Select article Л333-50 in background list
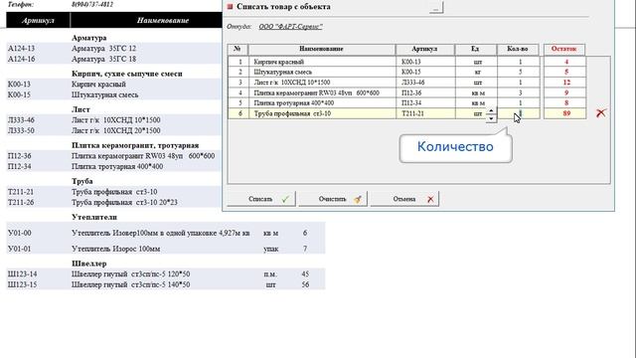The width and height of the screenshot is (636, 358). pyautogui.click(x=21, y=130)
